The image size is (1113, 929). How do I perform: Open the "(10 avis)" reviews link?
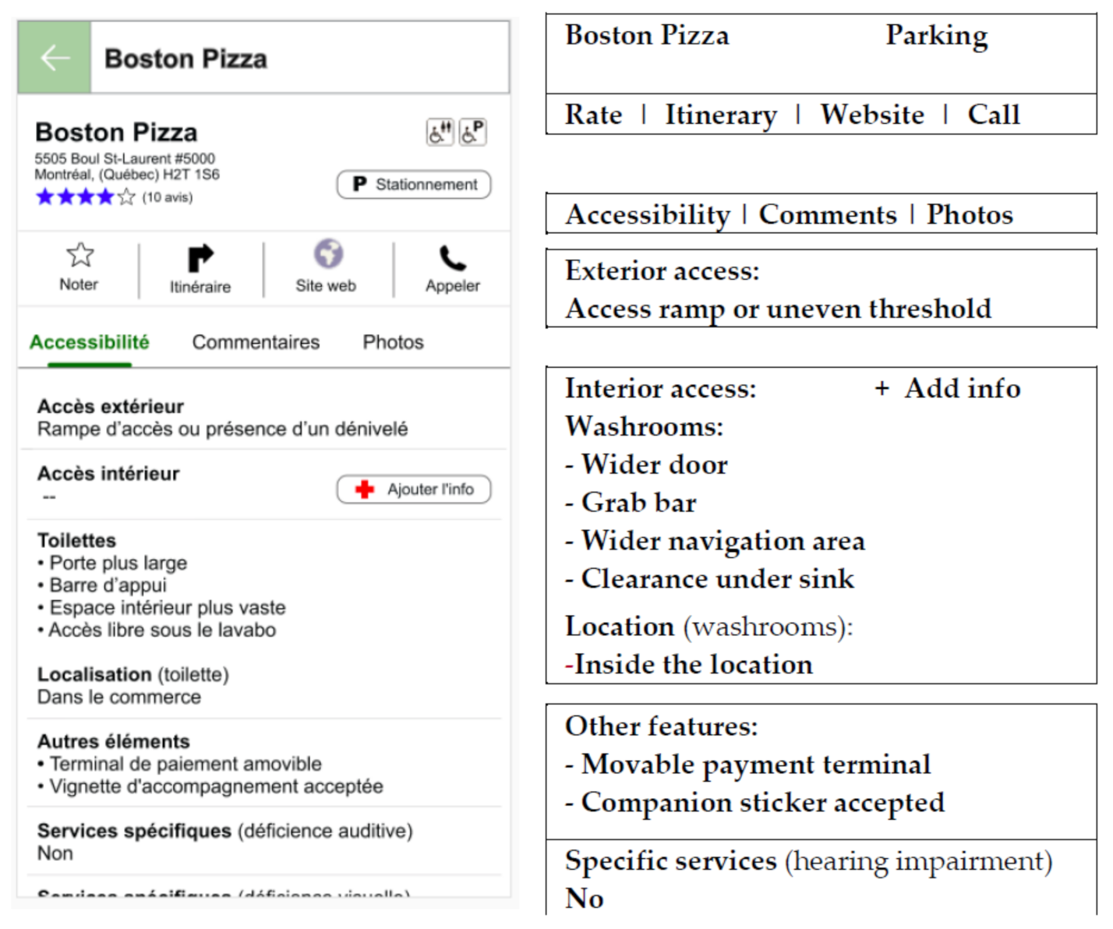point(167,197)
